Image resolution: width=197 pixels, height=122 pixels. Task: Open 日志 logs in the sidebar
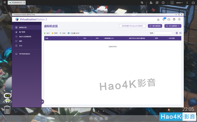27,46
